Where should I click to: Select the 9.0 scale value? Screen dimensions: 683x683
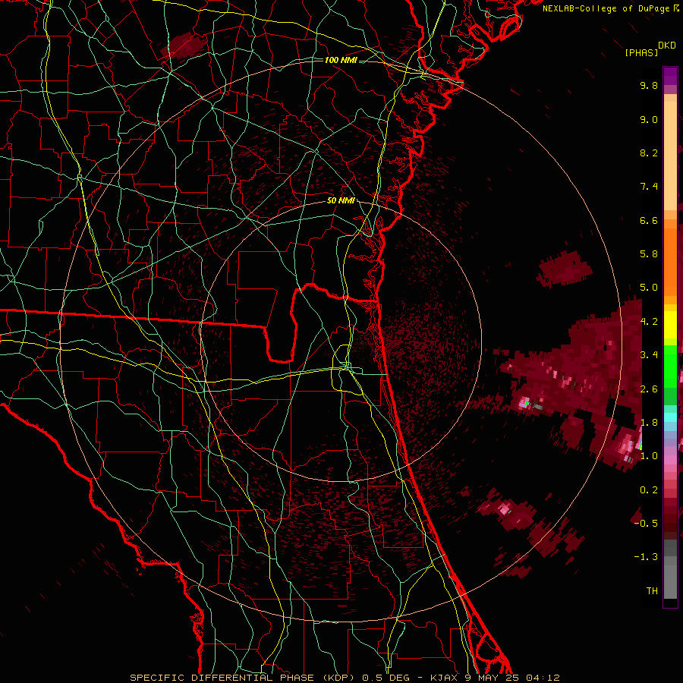649,119
